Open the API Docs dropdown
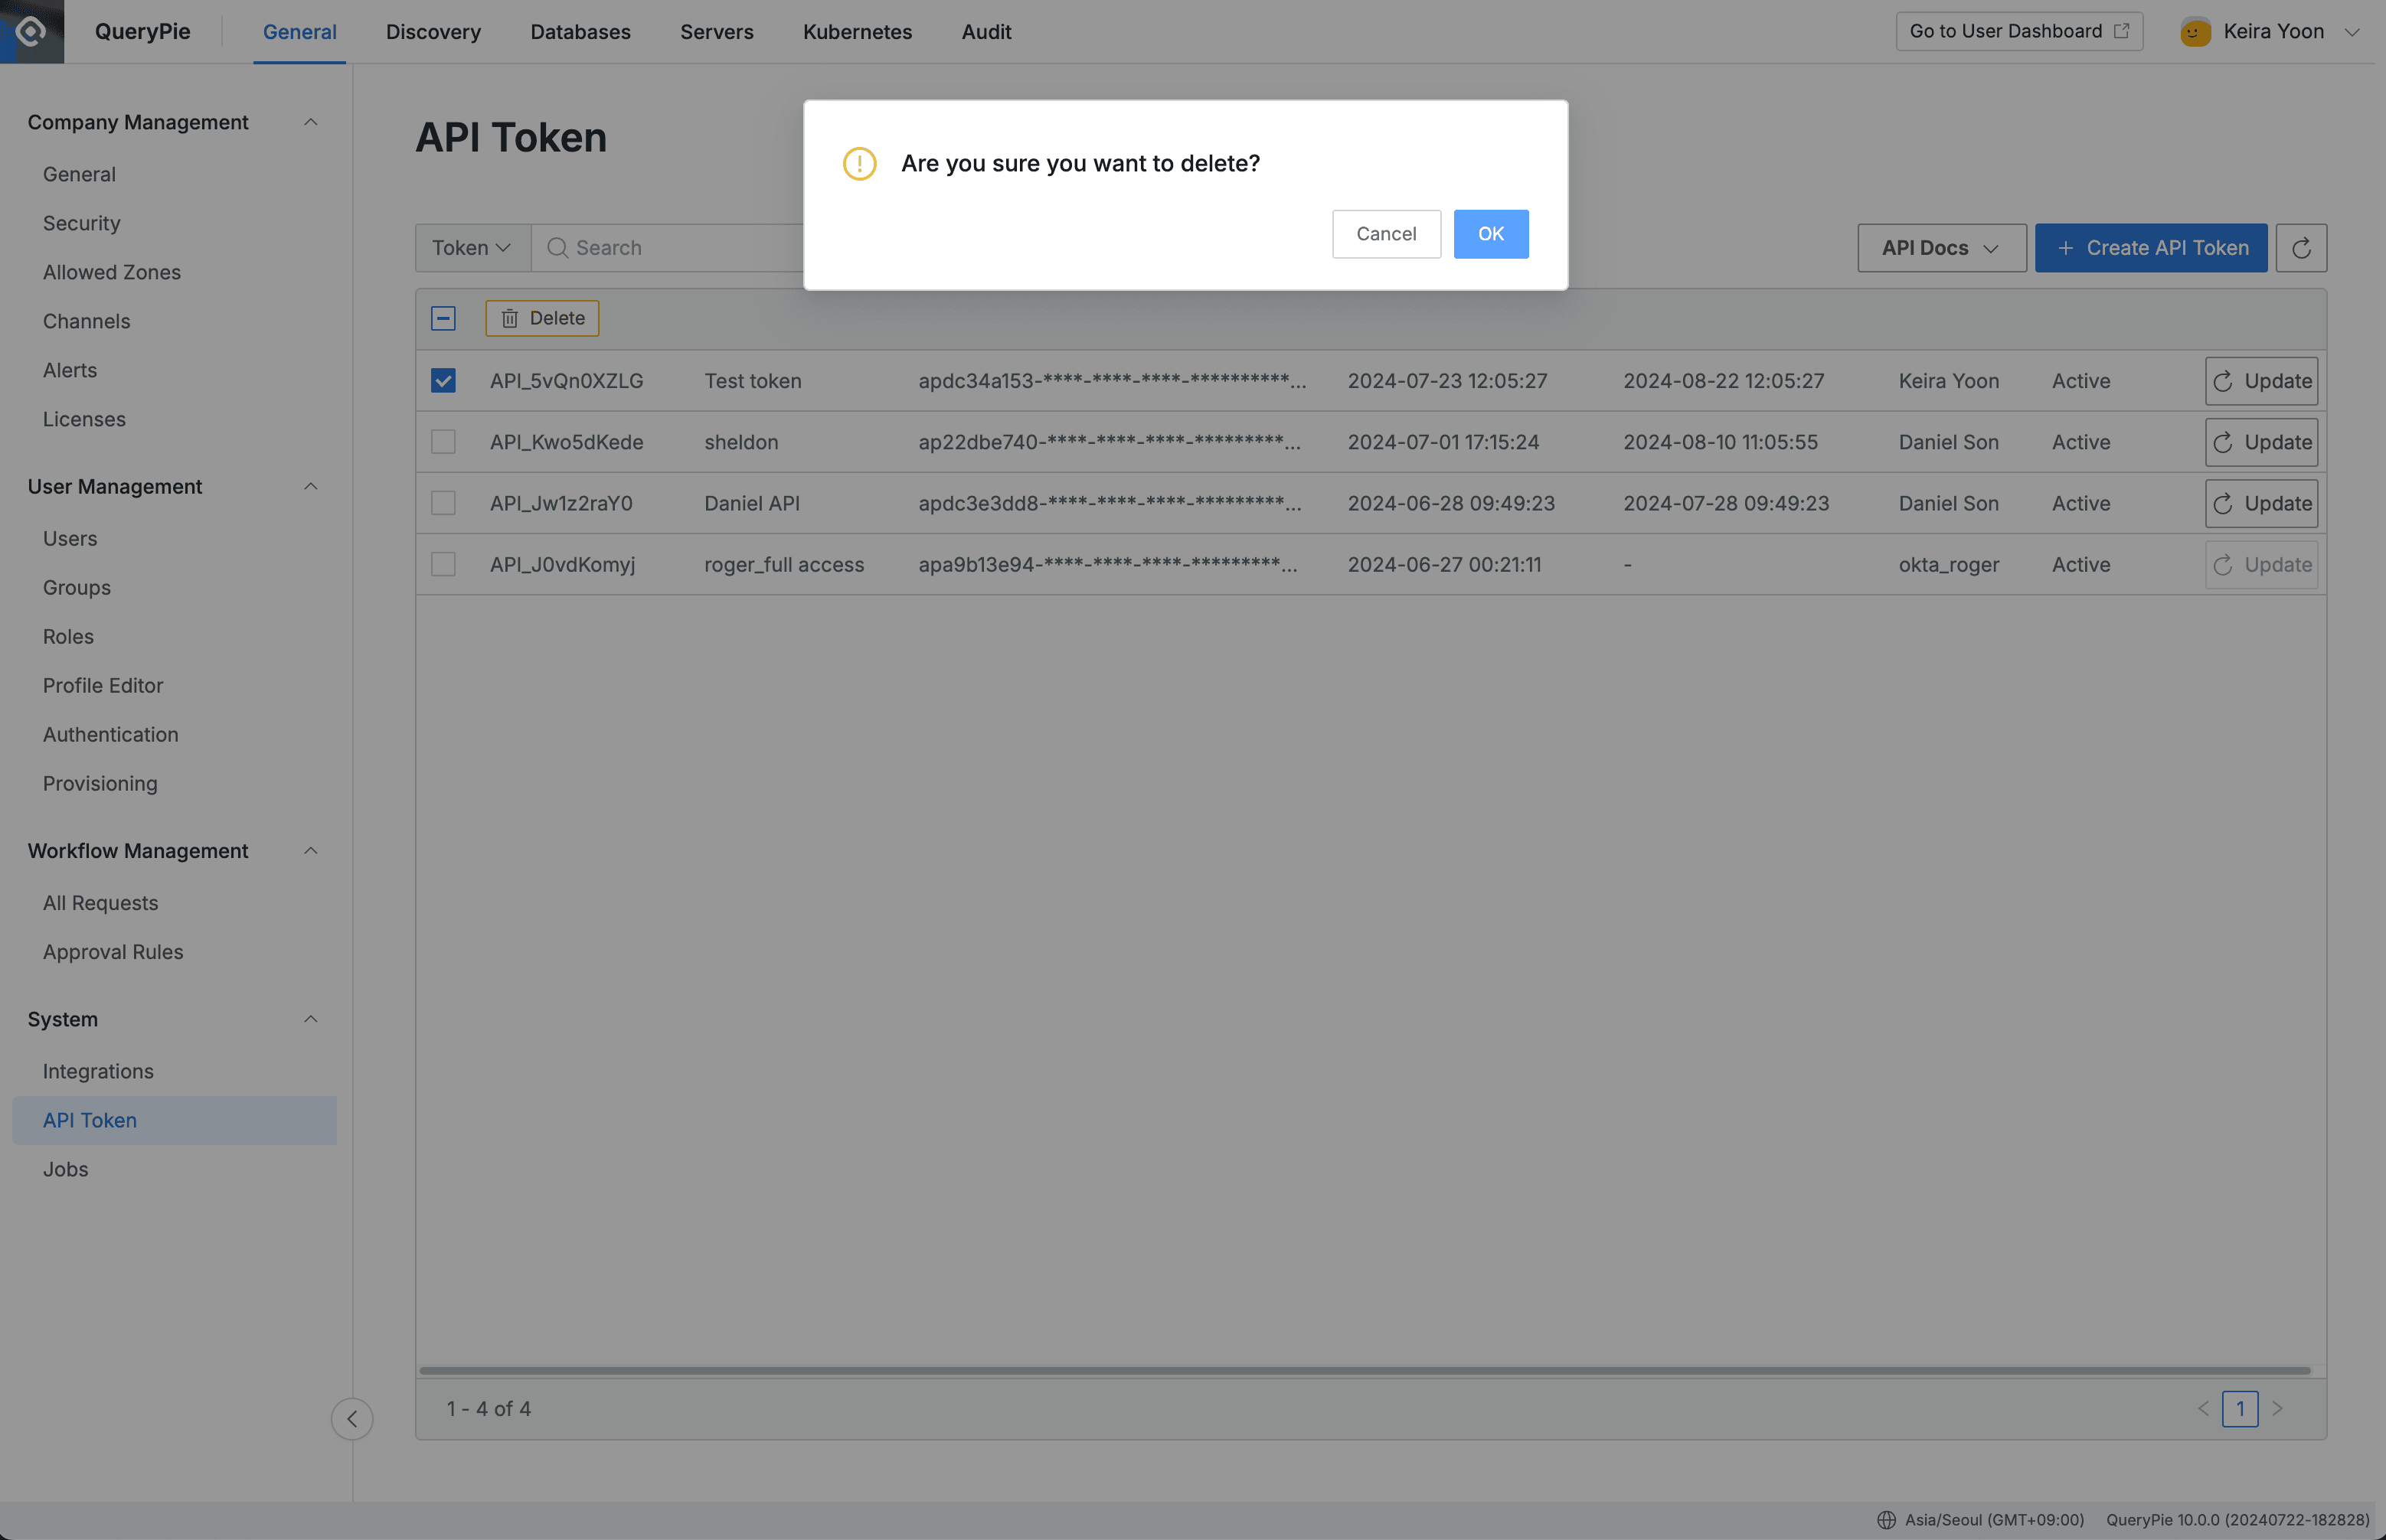 point(1940,247)
